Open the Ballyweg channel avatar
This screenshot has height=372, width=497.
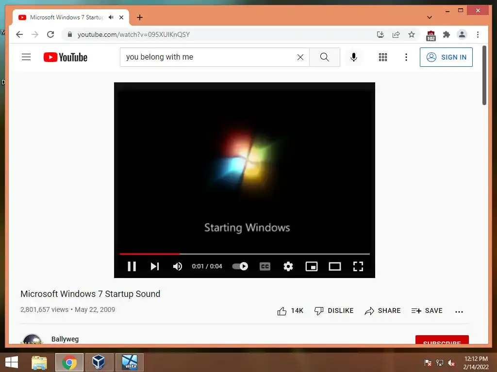(32, 339)
